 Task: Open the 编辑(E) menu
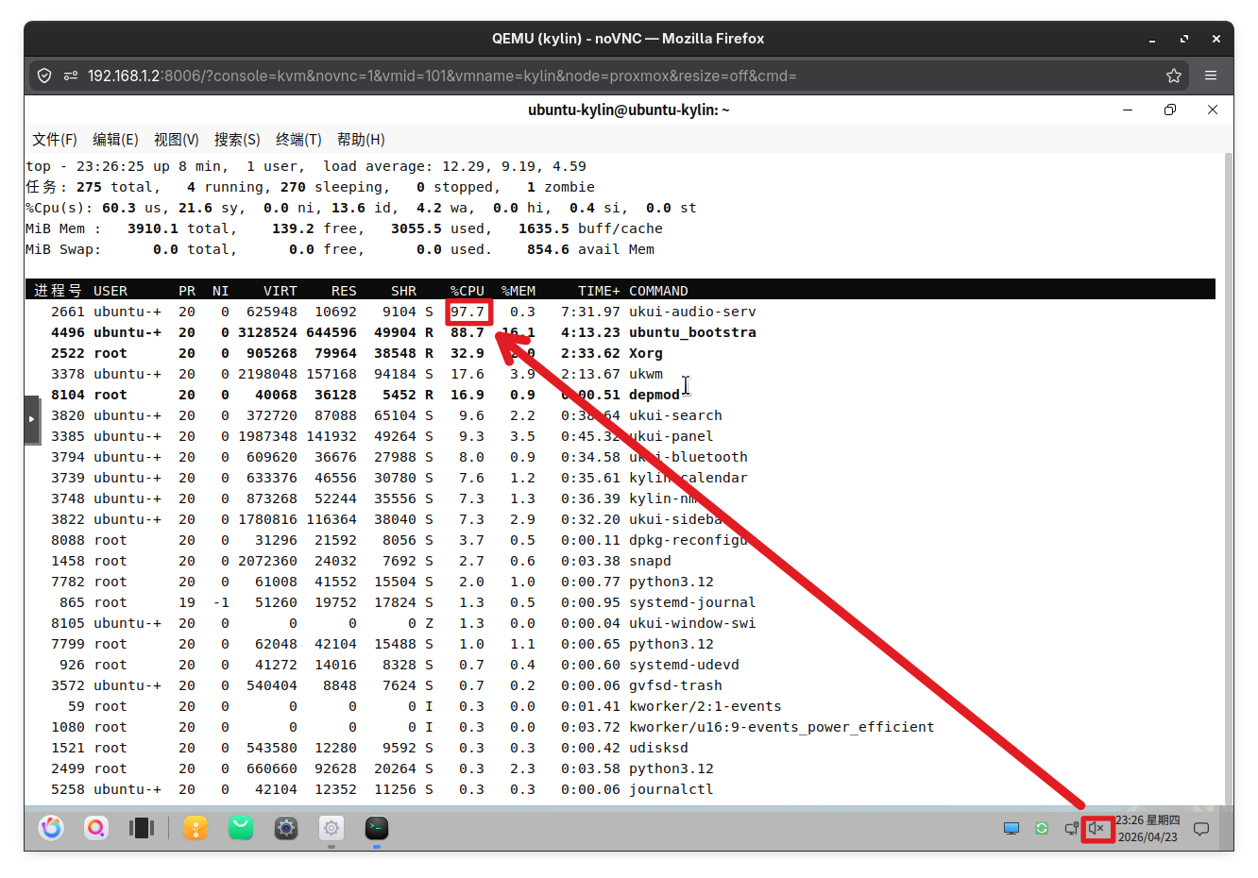pos(115,140)
